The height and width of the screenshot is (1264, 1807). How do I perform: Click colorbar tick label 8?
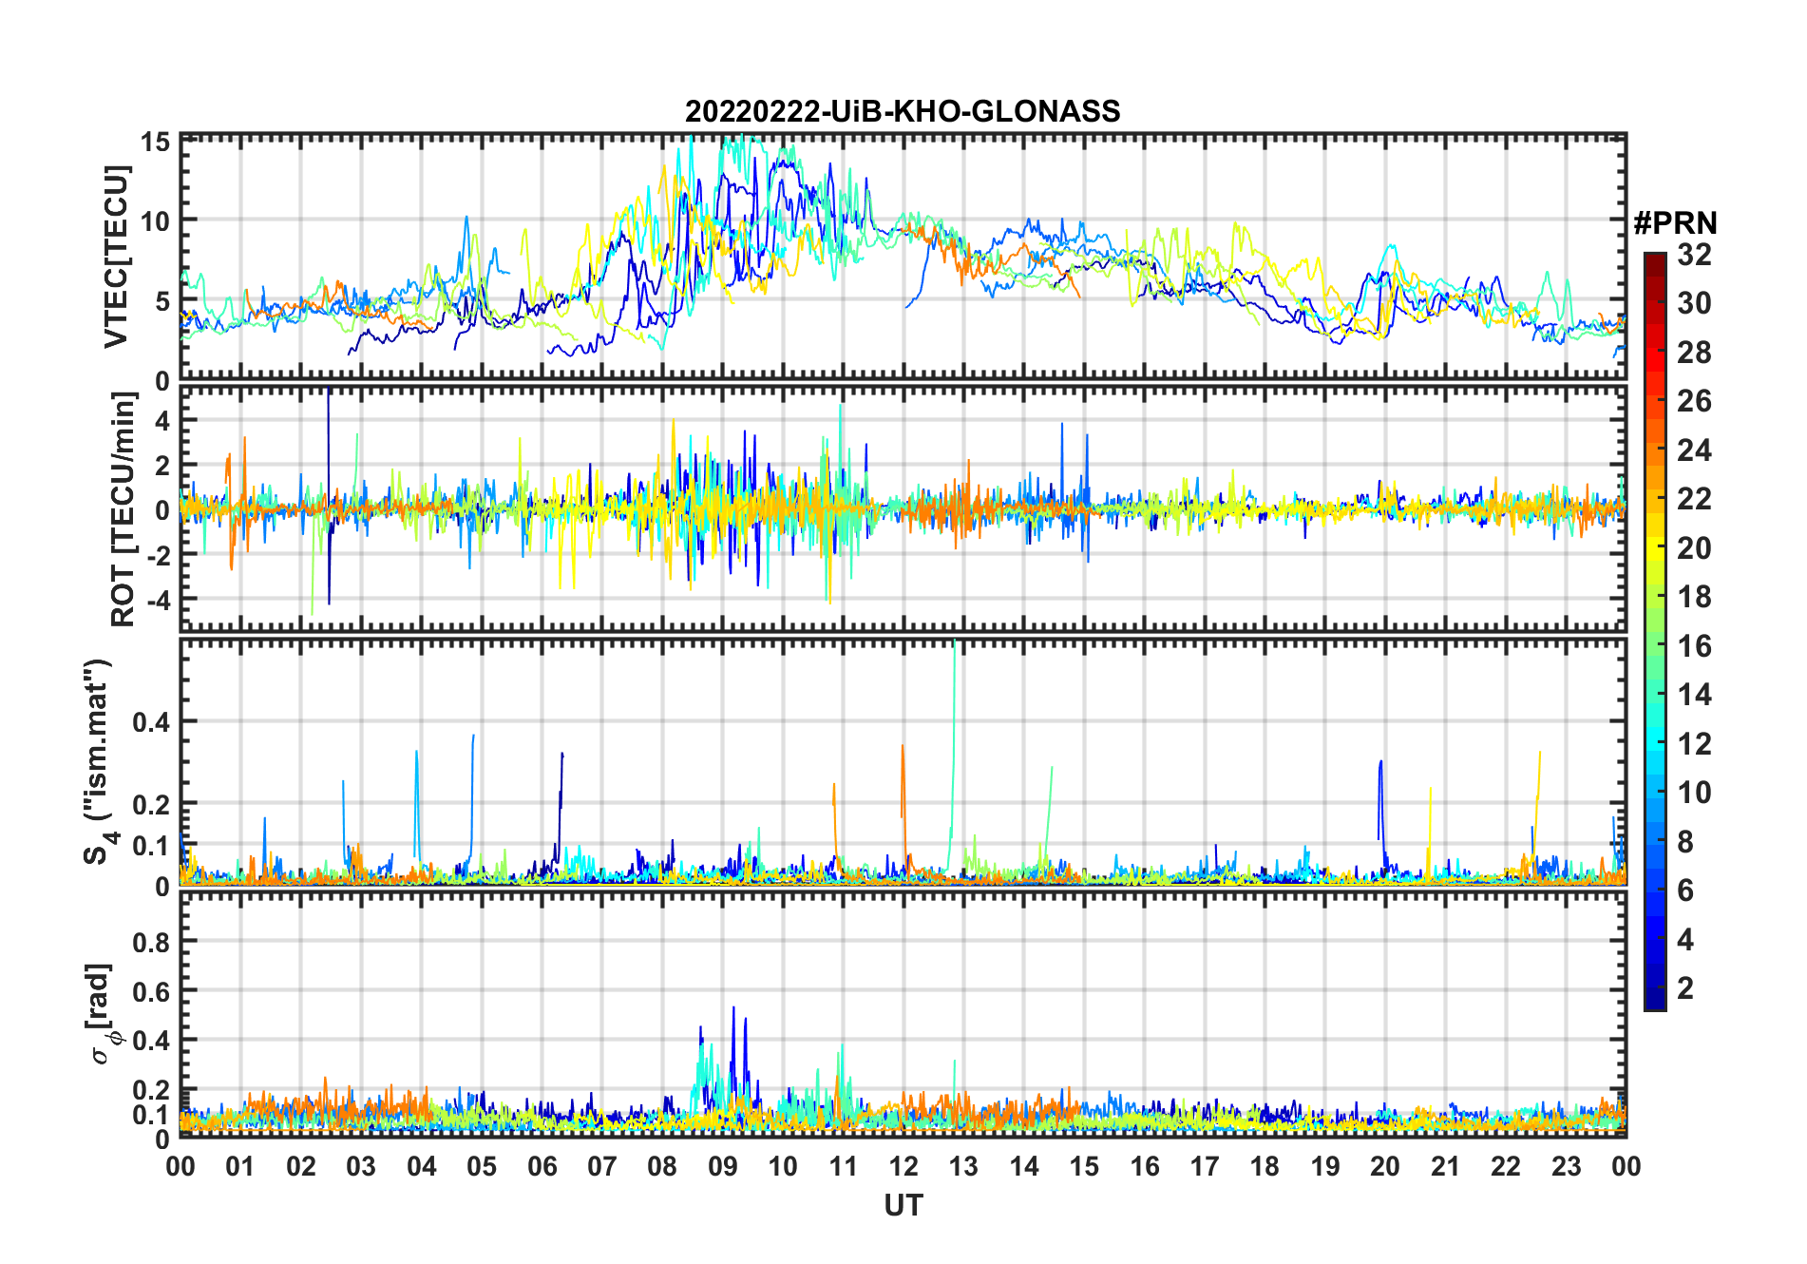1685,842
